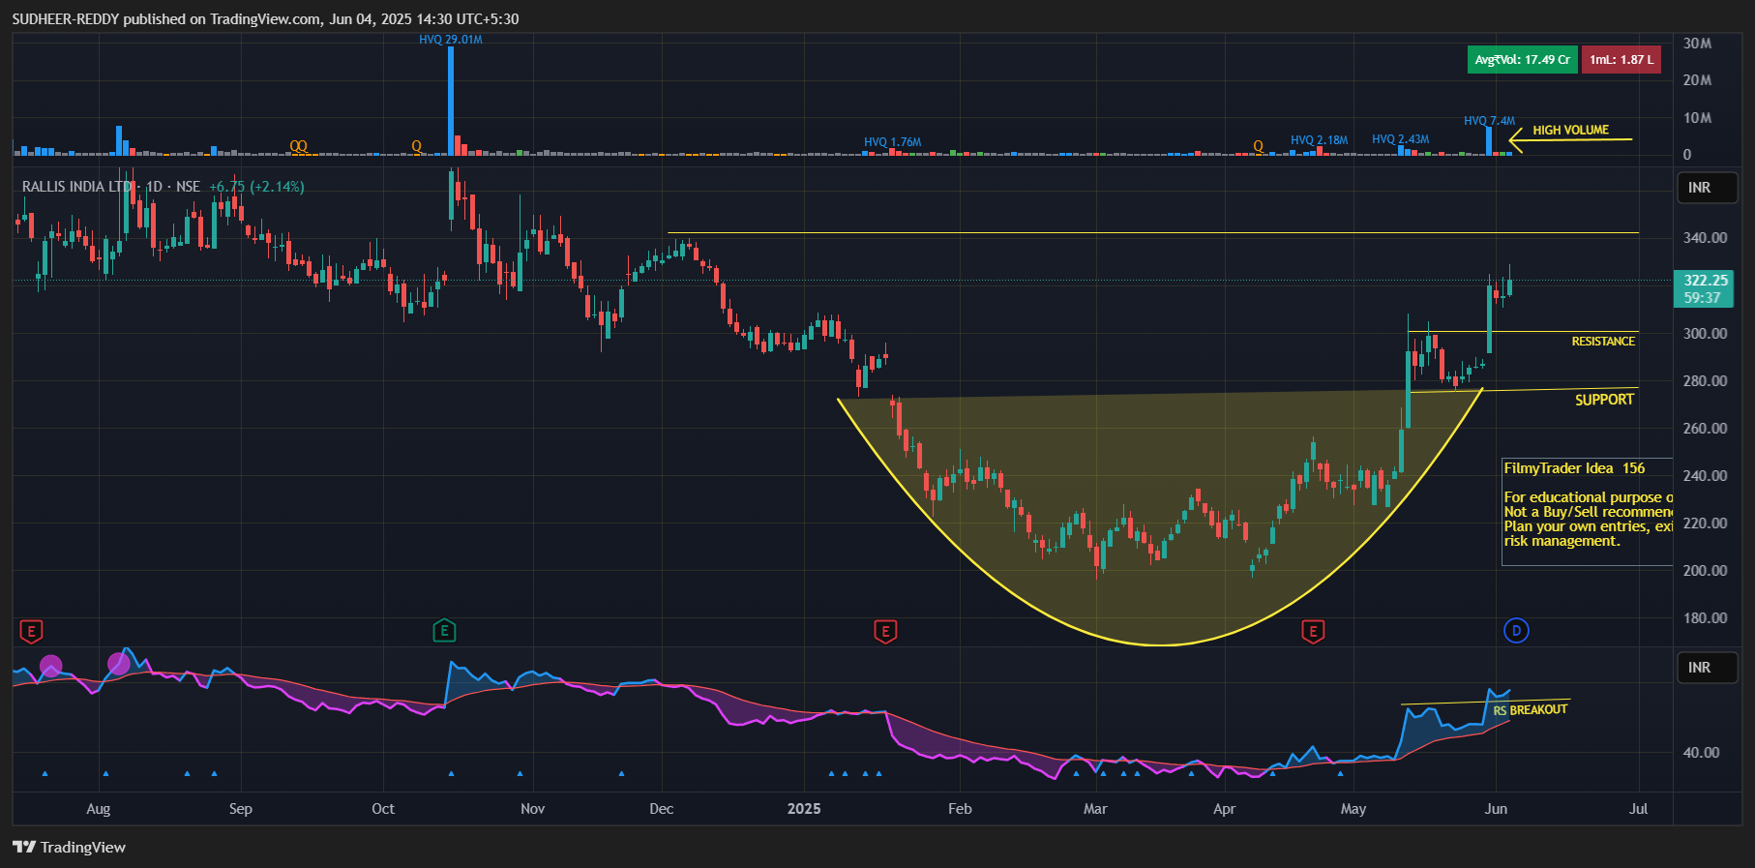Click the SUDHEER-REDDY published header text
1755x868 pixels.
coord(265,19)
